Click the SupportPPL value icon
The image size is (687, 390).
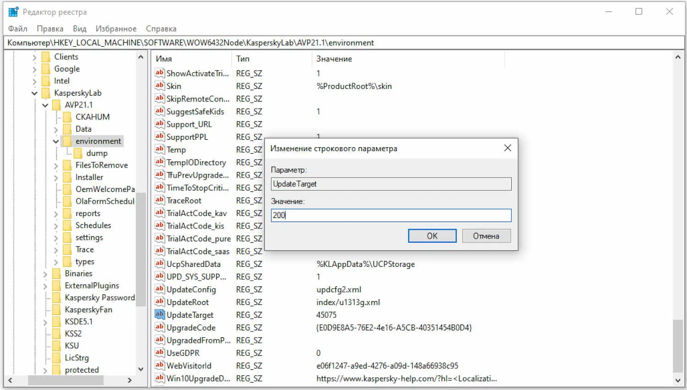[159, 136]
